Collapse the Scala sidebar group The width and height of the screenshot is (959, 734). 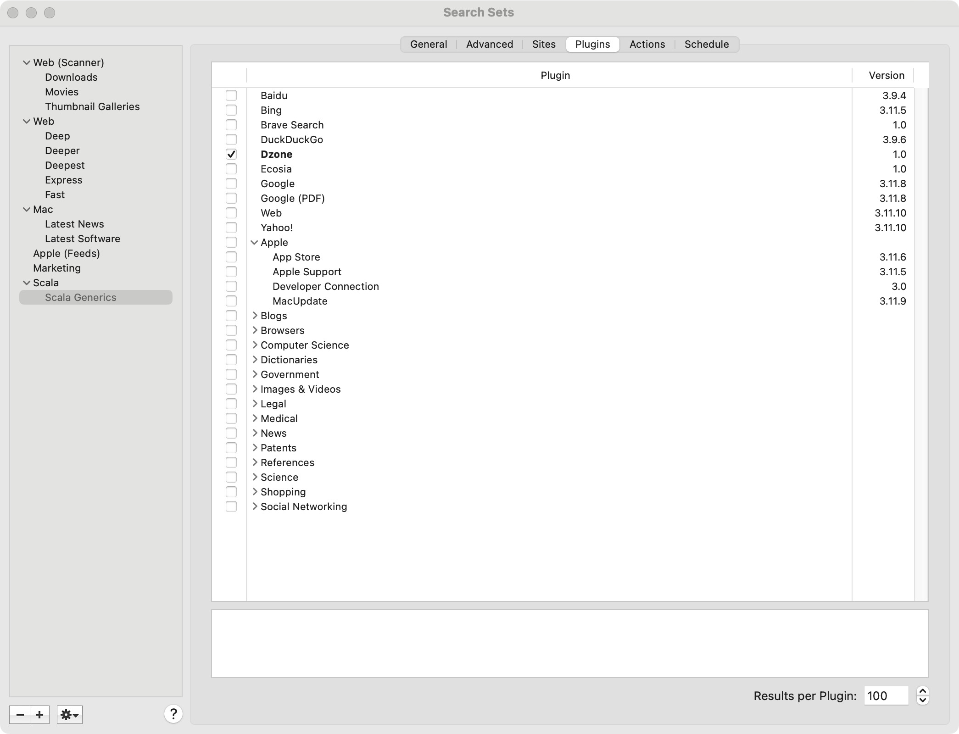pos(27,283)
